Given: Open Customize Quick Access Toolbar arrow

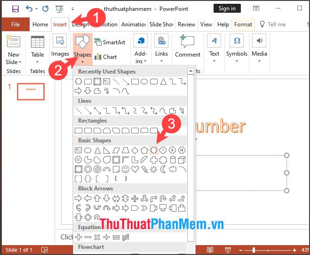Looking at the screenshot, I should (x=73, y=9).
